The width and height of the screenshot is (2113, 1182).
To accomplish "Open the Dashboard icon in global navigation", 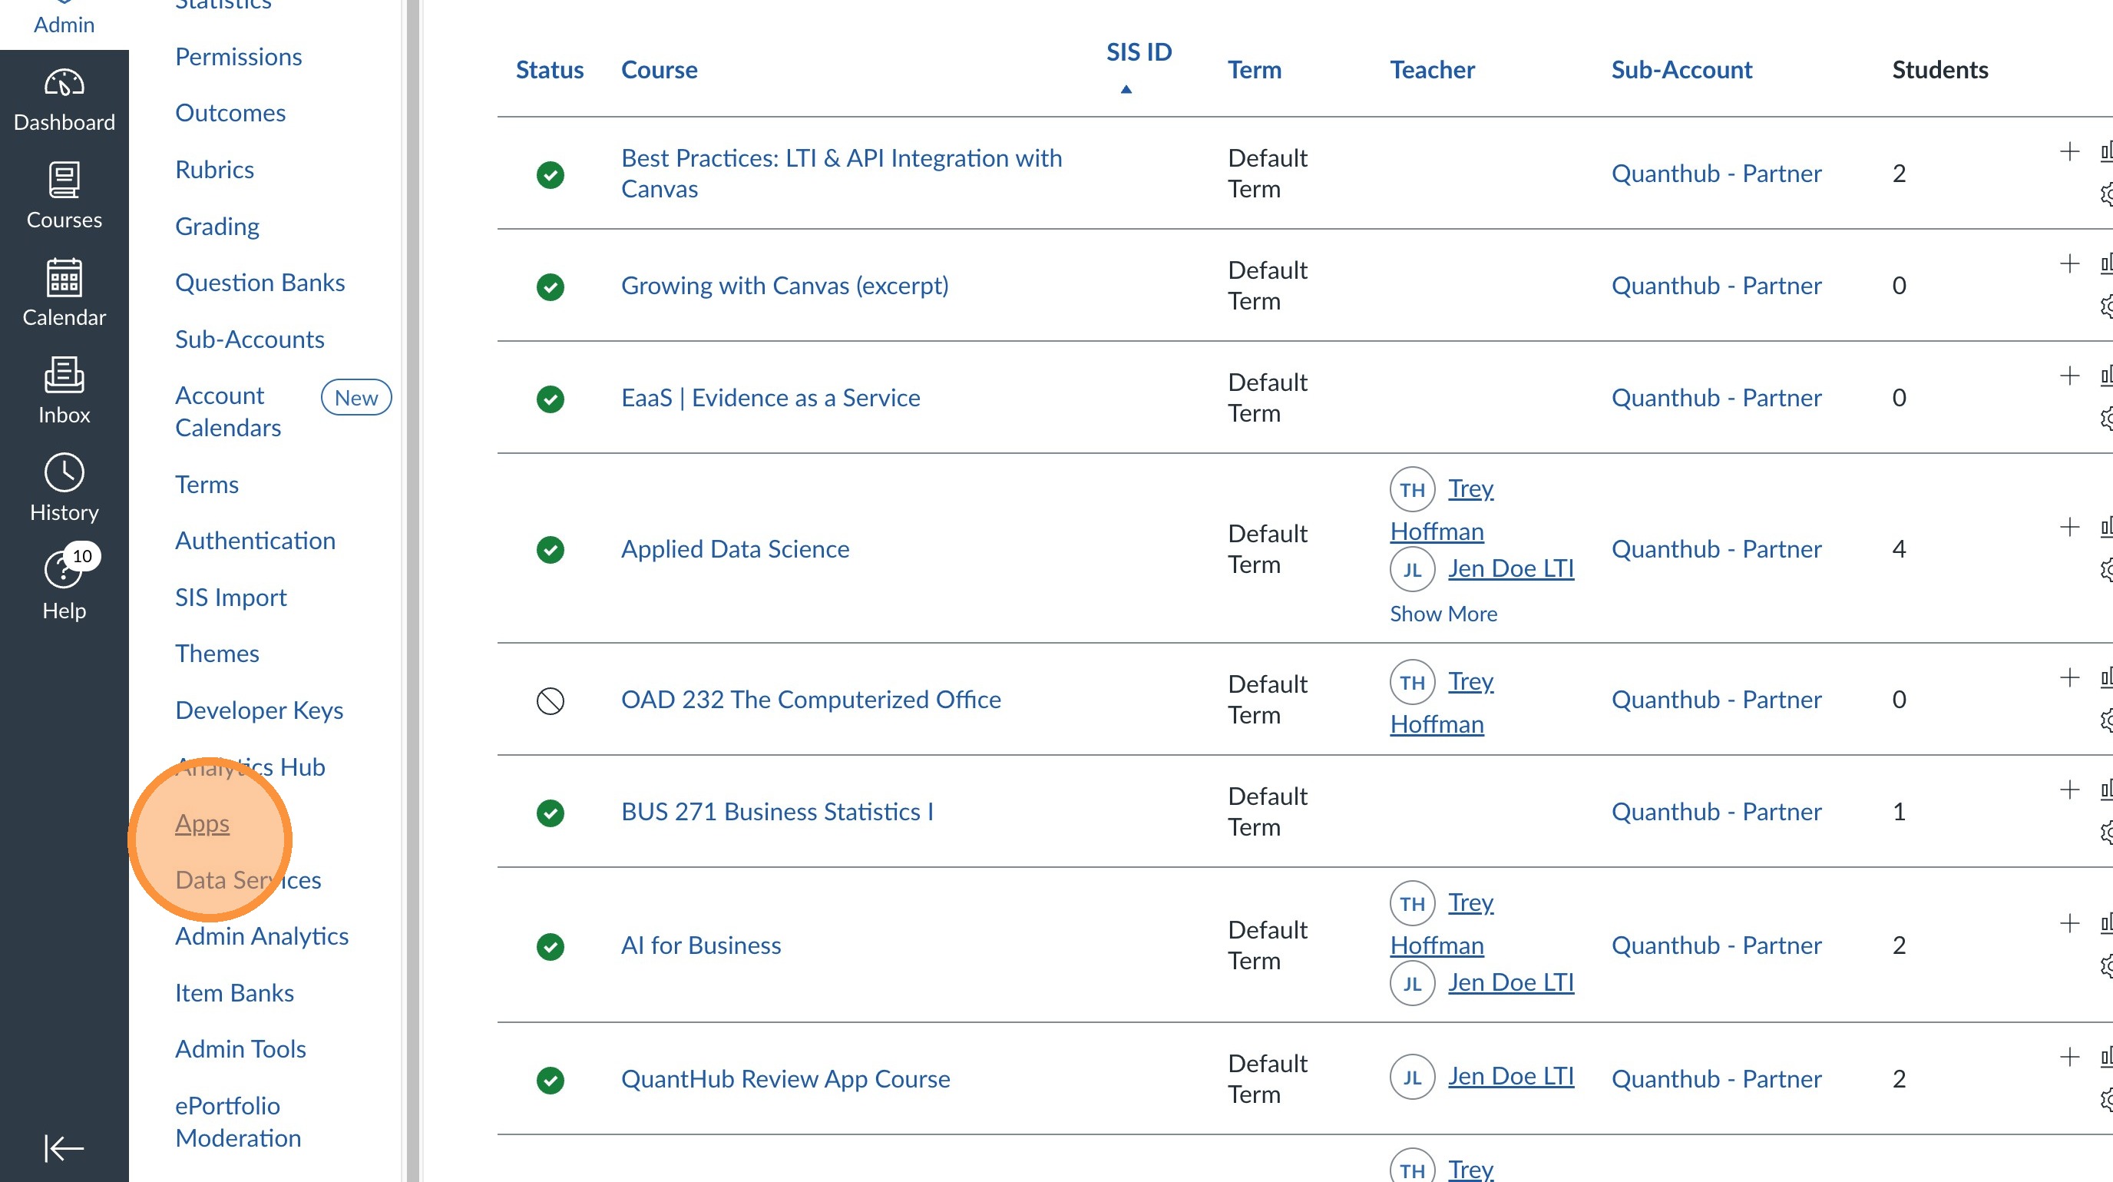I will [x=64, y=84].
